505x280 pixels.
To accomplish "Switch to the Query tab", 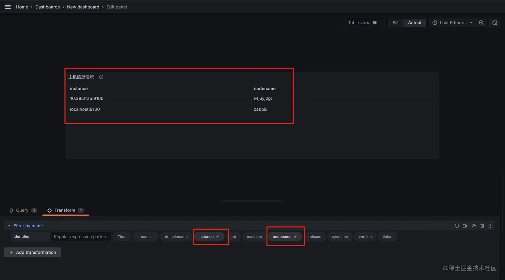I will 23,210.
